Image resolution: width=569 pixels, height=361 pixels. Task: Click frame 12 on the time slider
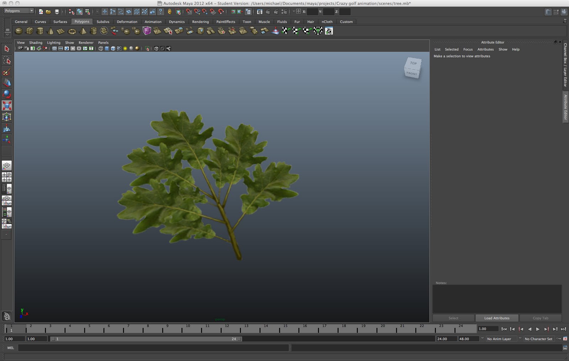[227, 329]
